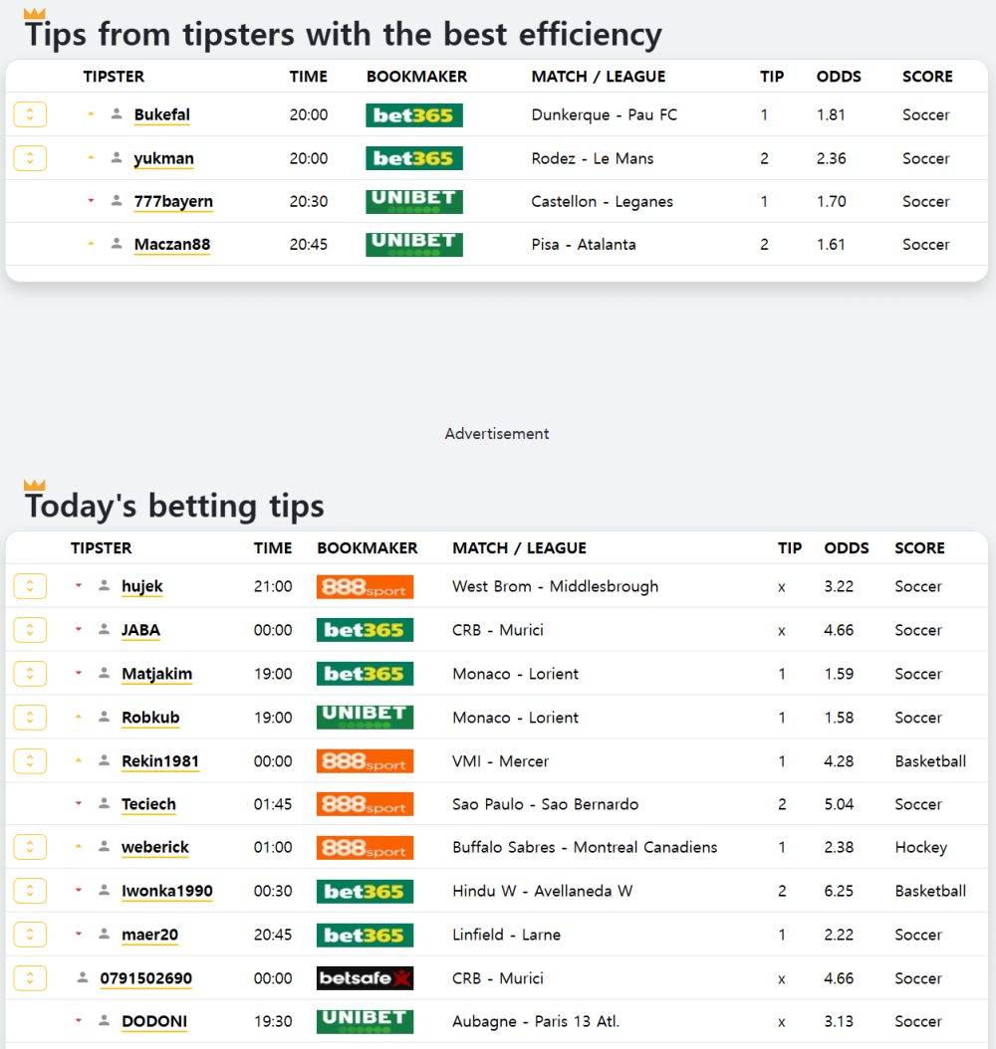Viewport: 996px width, 1049px height.
Task: Click the bet365 logo in Bukefal's row
Action: pos(413,115)
